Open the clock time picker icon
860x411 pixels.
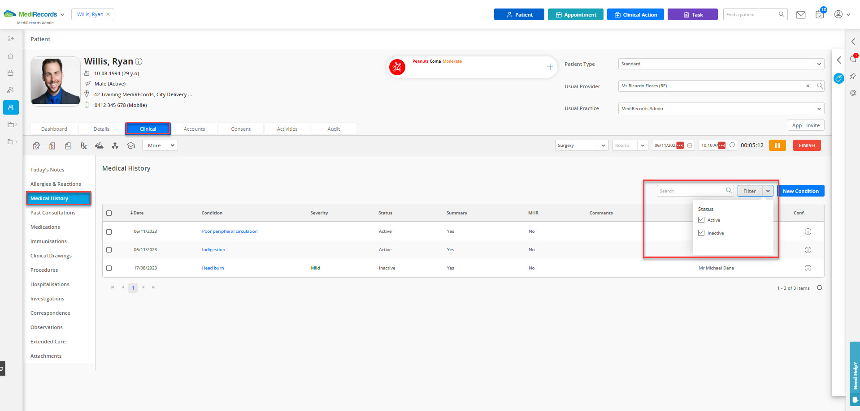point(732,146)
